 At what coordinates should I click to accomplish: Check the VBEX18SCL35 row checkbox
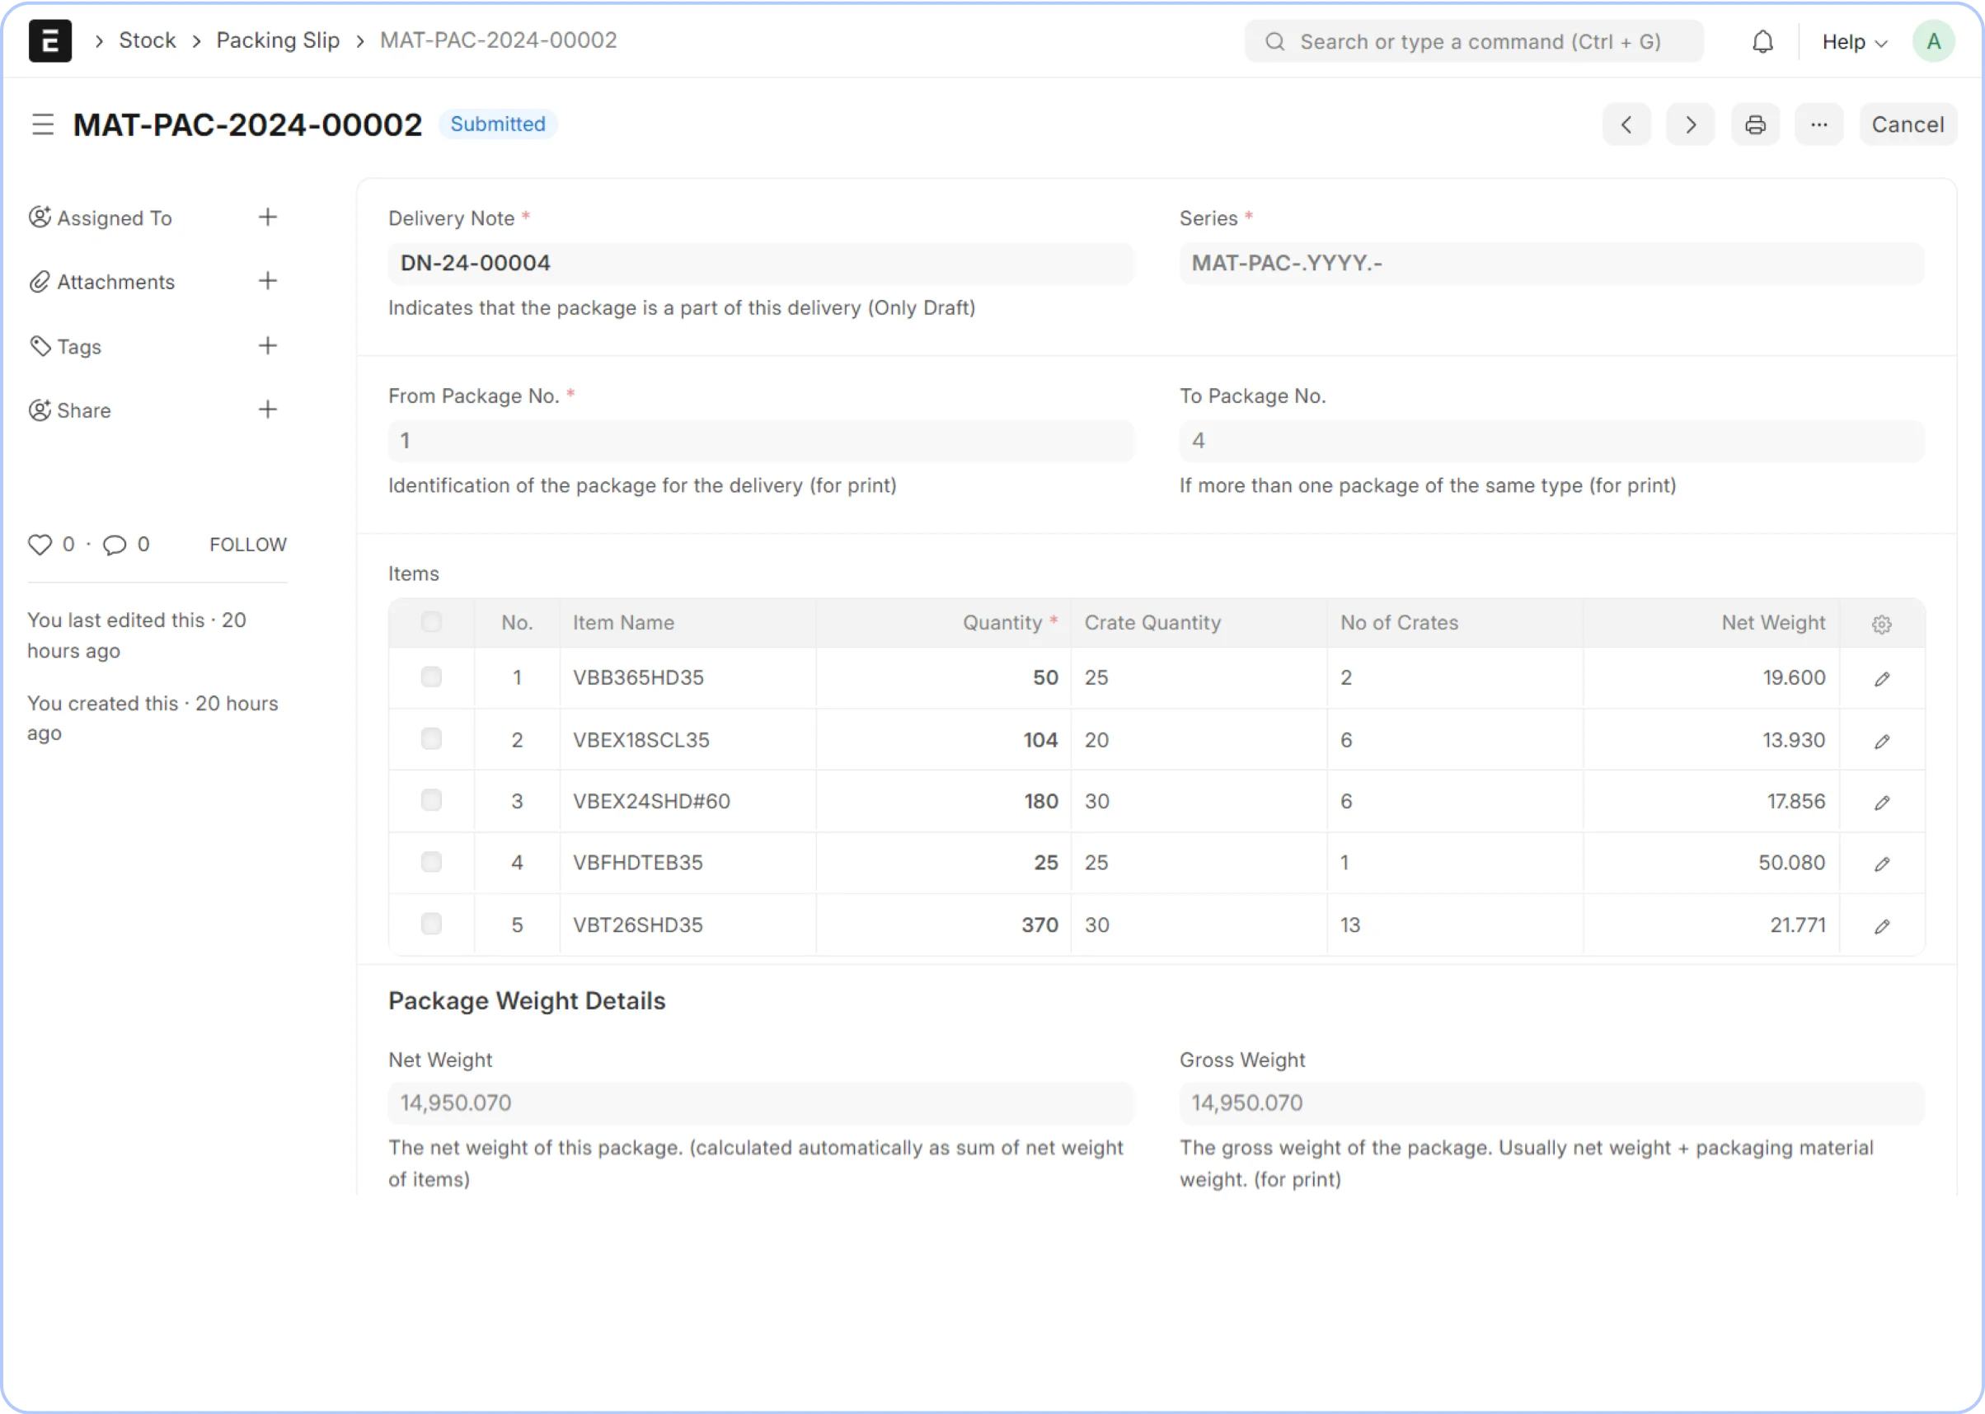click(431, 739)
